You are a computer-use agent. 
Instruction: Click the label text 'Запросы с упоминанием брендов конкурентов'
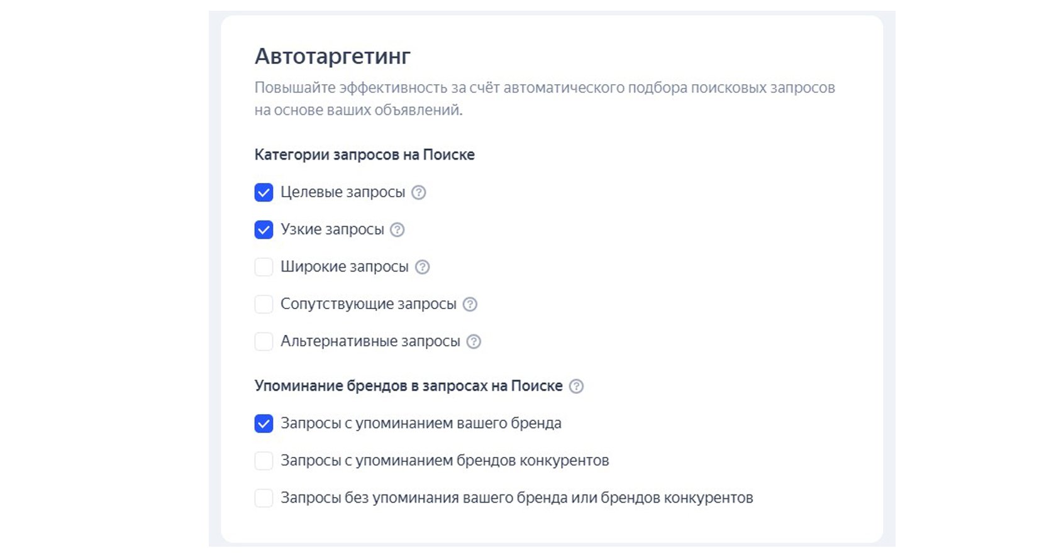point(445,461)
